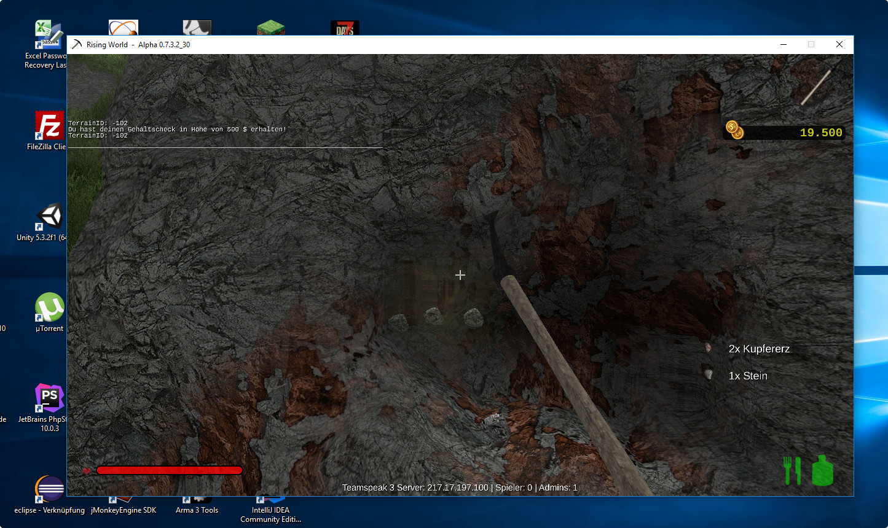Select the eclipse - Verknüpfung desktop shortcut

[x=49, y=491]
